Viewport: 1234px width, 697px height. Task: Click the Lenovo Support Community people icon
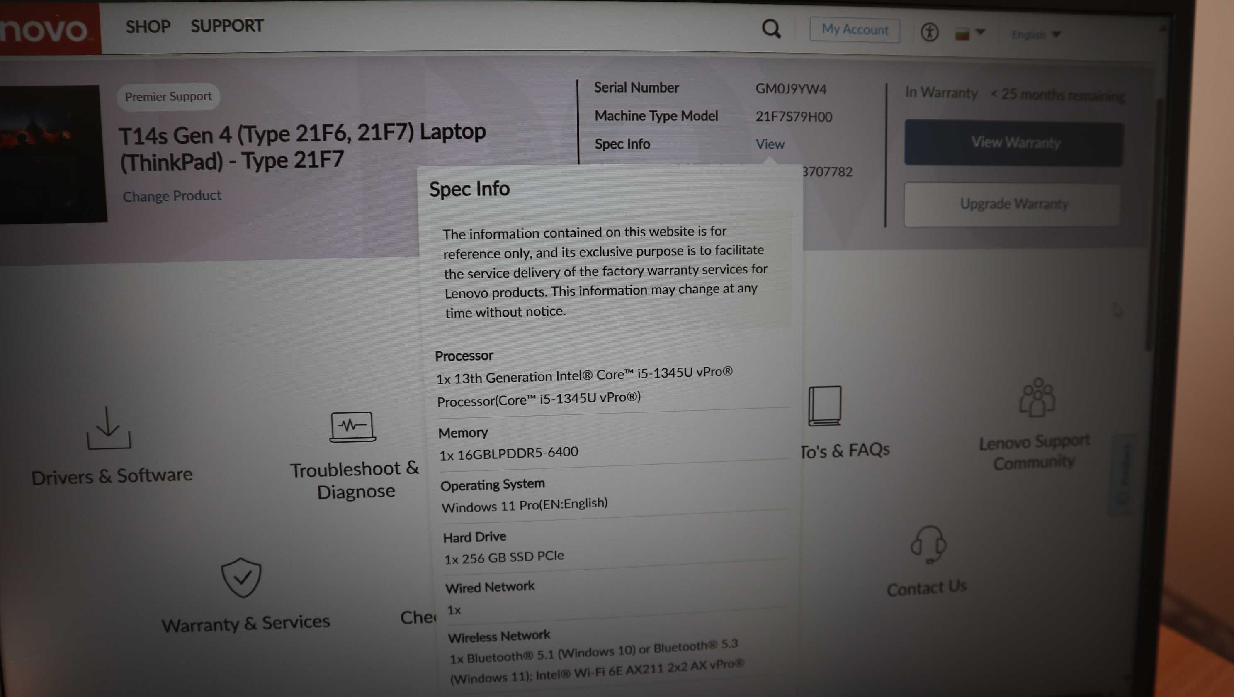point(1037,397)
